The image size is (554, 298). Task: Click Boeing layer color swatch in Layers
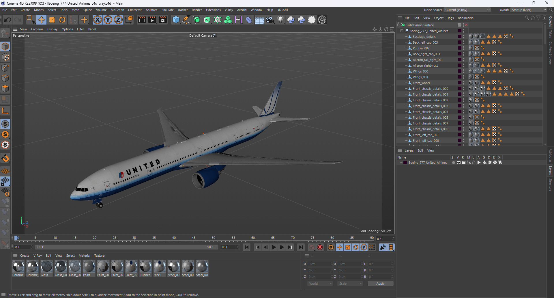tap(405, 163)
